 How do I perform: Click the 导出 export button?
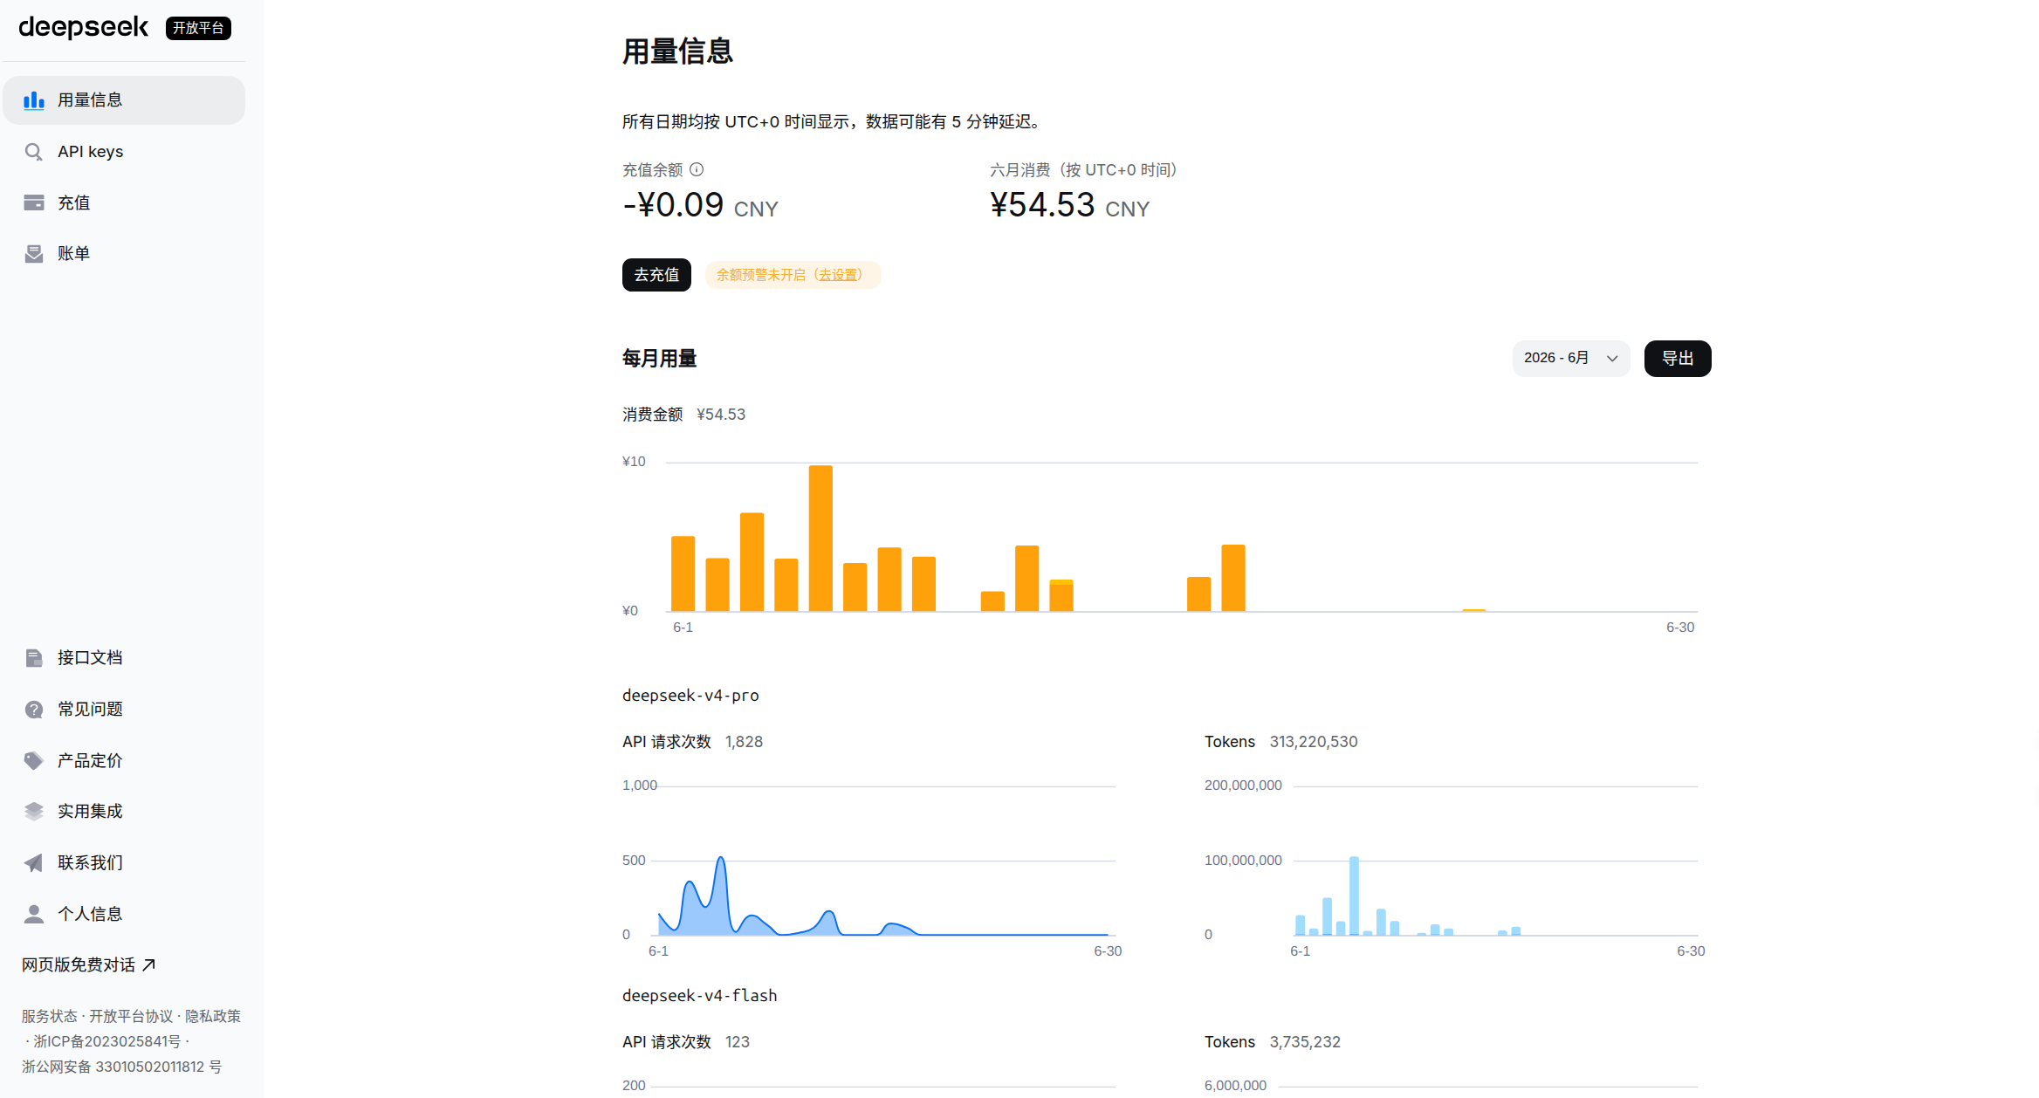pos(1678,359)
